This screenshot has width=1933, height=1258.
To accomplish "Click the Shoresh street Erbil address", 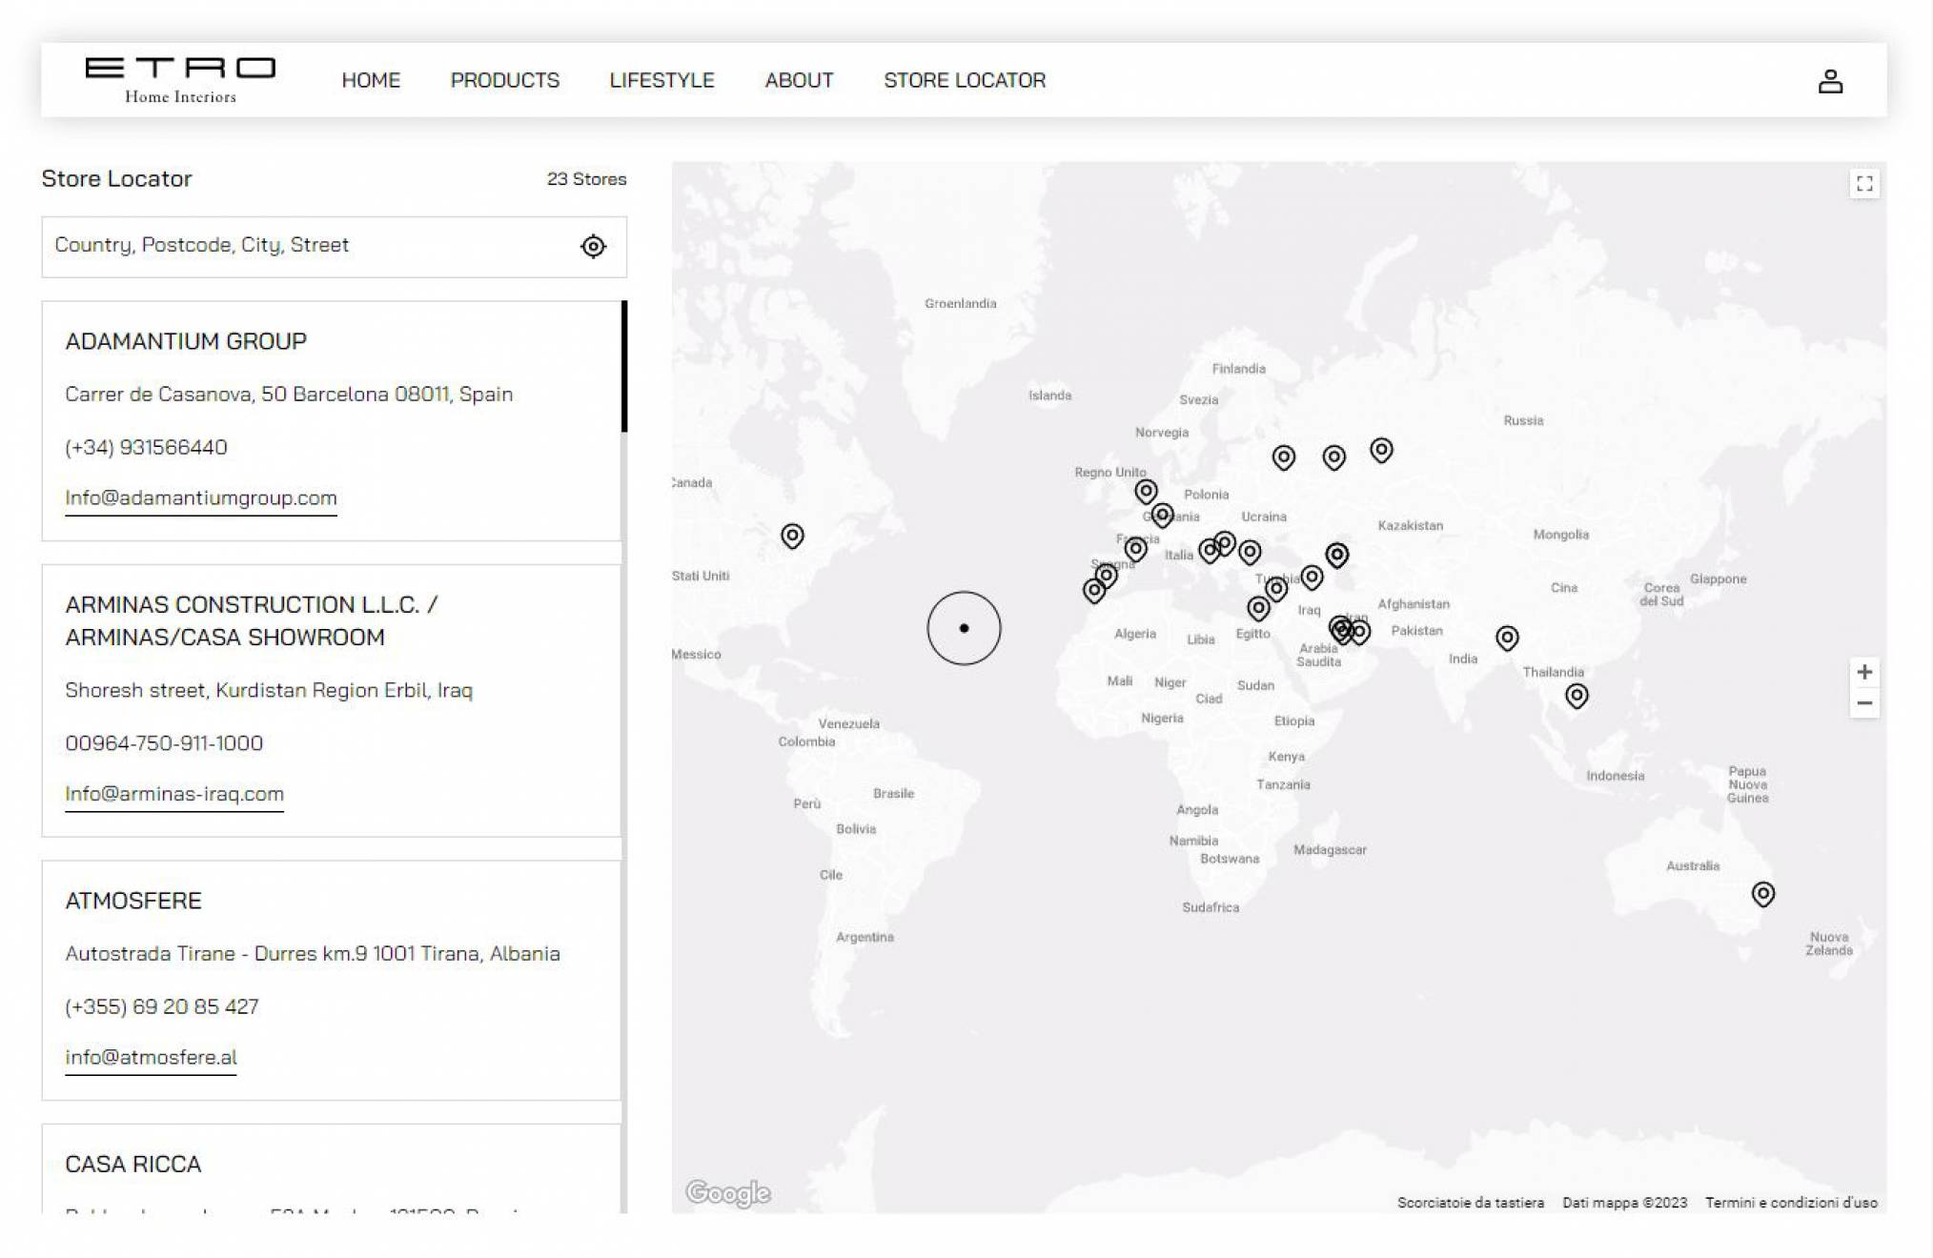I will 269,691.
